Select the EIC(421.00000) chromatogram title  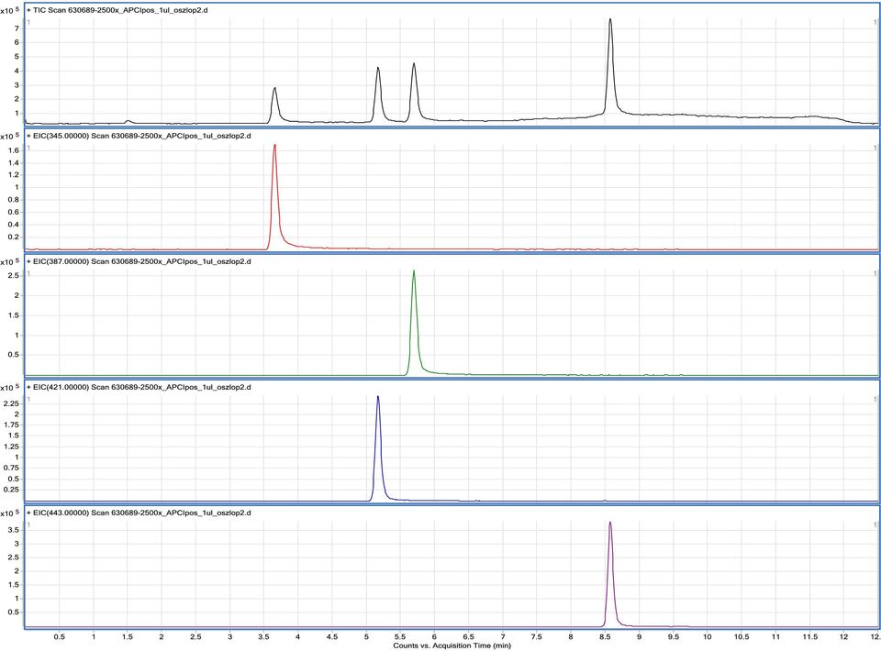pyautogui.click(x=139, y=387)
